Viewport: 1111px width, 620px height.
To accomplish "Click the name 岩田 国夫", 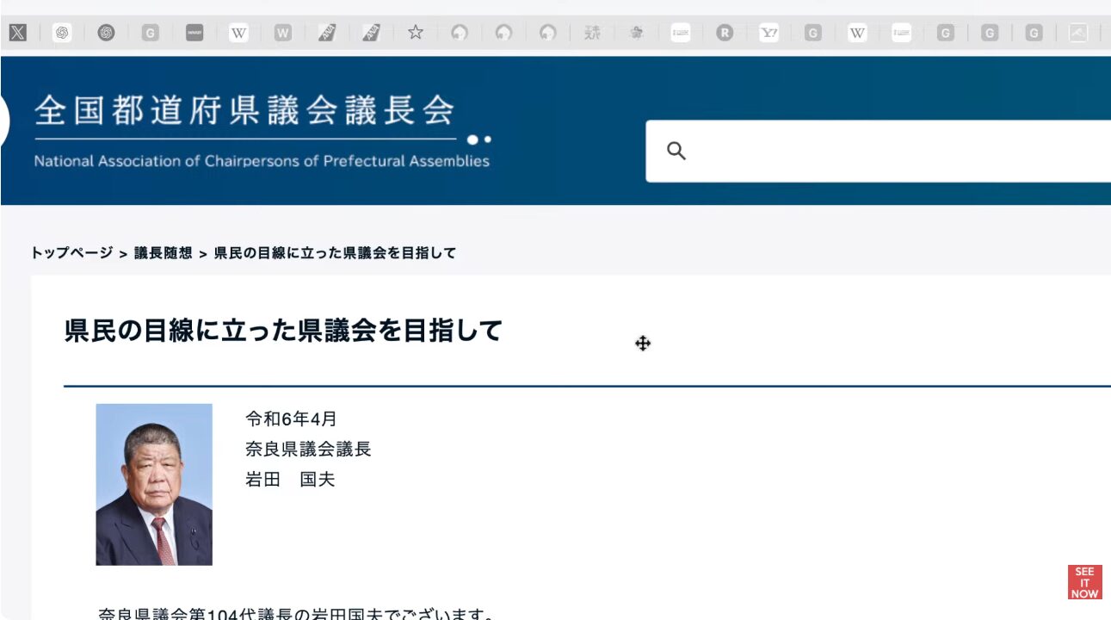I will pyautogui.click(x=290, y=480).
